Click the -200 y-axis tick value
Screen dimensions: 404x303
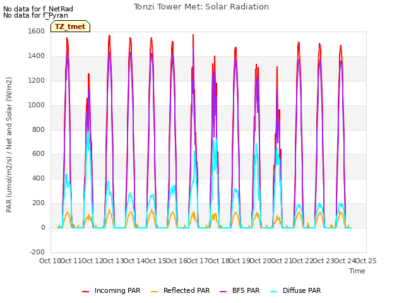coord(37,252)
